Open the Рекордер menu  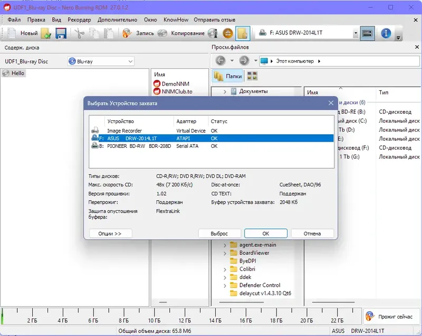pos(79,20)
